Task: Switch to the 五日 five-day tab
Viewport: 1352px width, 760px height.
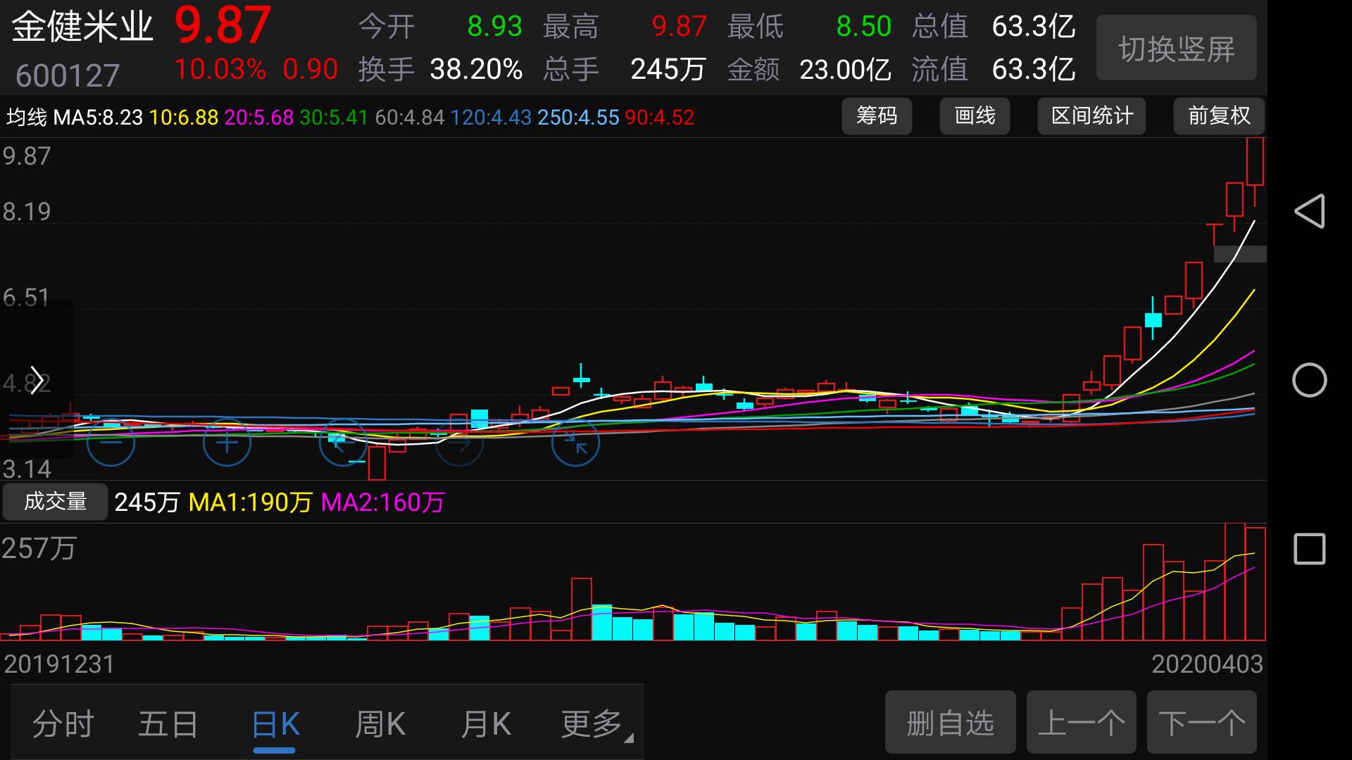Action: [168, 723]
